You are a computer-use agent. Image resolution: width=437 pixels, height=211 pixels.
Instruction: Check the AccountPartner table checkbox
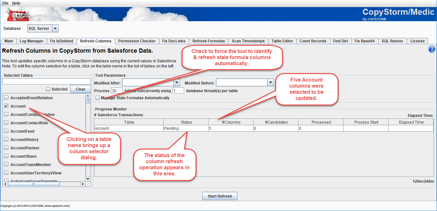click(x=6, y=148)
